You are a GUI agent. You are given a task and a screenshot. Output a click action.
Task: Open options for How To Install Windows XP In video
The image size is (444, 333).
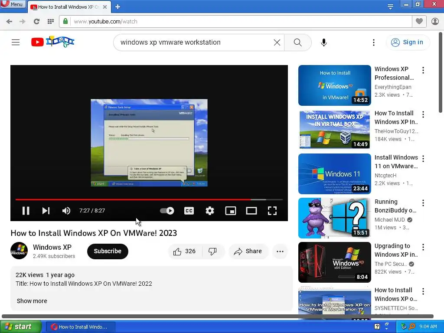(x=423, y=114)
